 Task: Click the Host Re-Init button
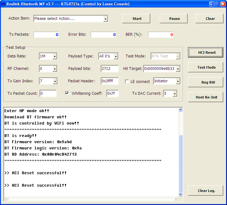point(205,97)
